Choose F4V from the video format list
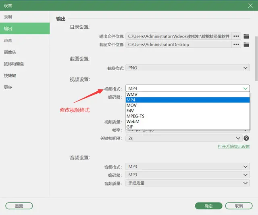This screenshot has width=258, height=215. [187, 111]
